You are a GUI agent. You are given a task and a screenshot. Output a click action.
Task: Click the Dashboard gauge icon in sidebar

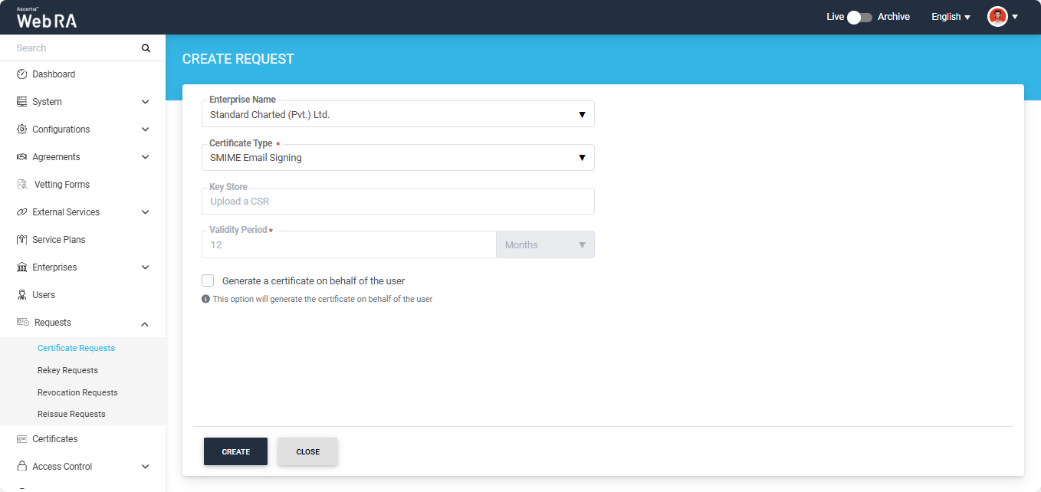click(21, 74)
